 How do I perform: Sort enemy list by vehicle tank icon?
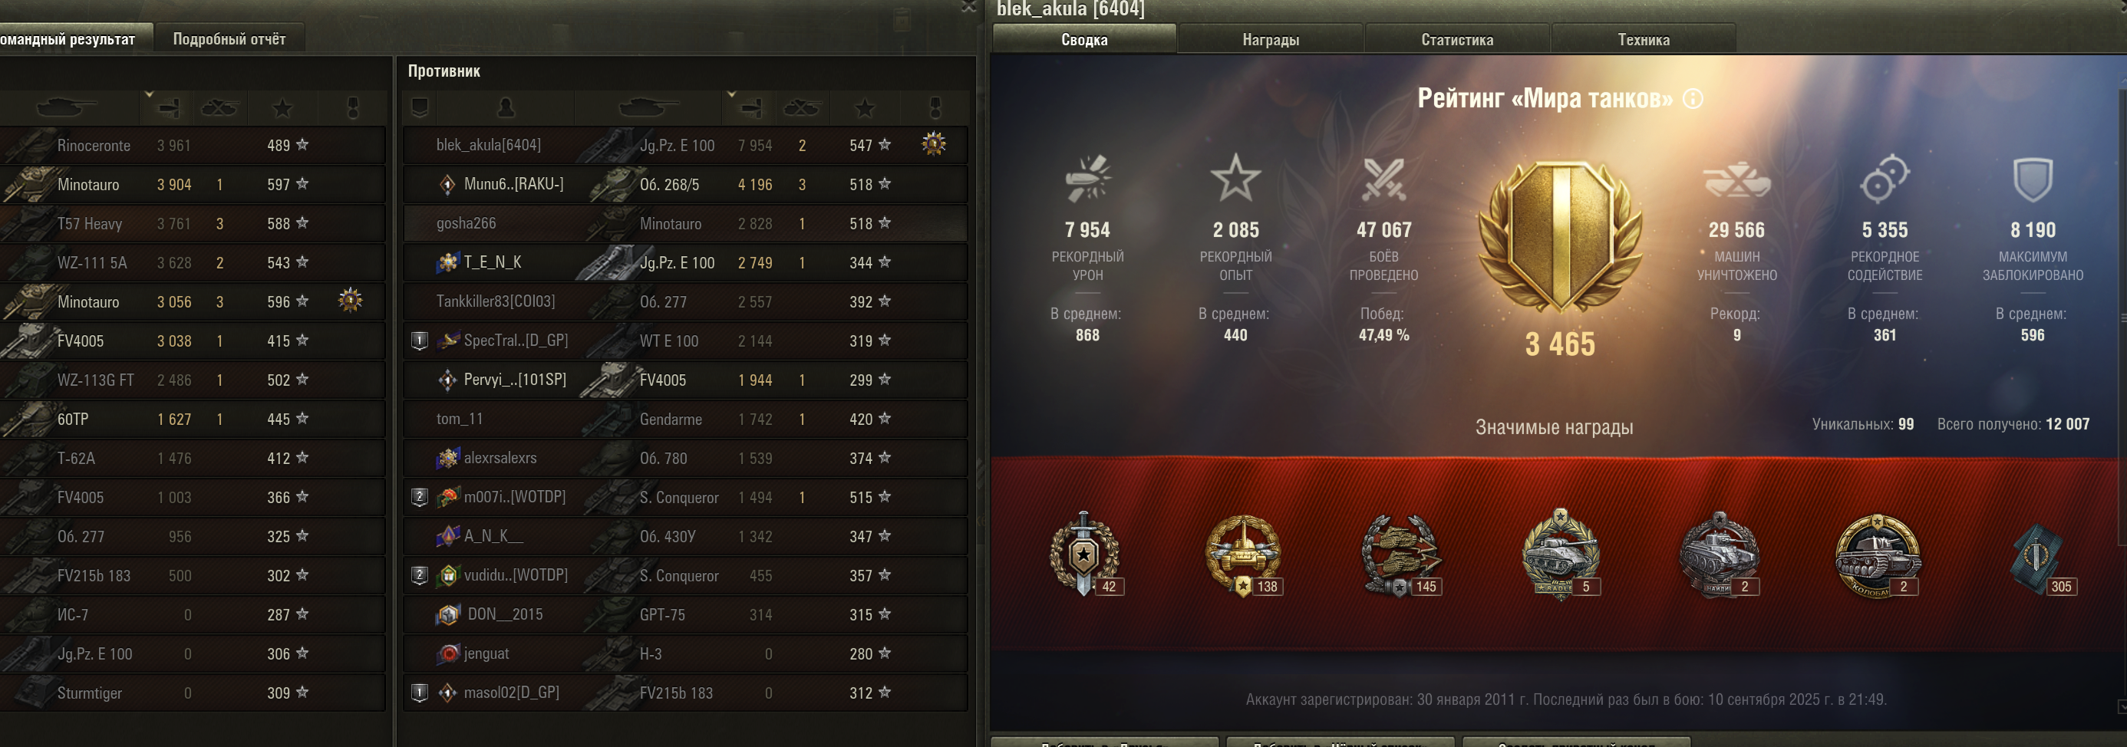(x=648, y=107)
